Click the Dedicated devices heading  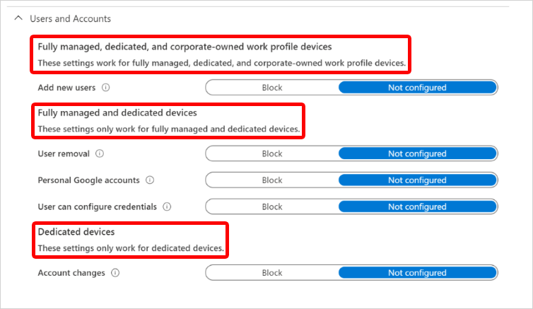click(76, 232)
